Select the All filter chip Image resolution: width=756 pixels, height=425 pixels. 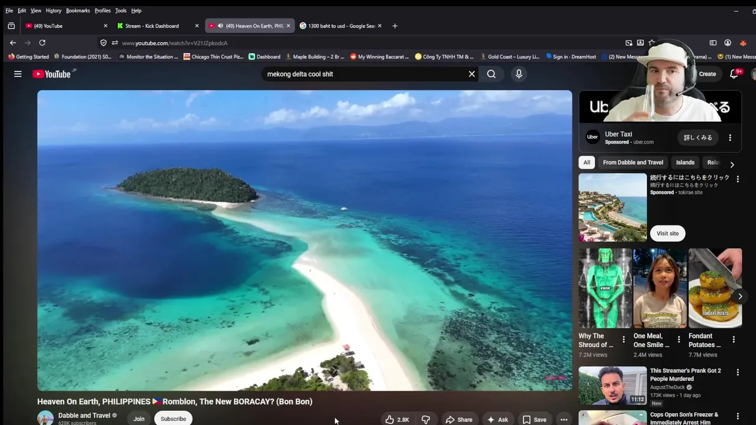point(586,162)
